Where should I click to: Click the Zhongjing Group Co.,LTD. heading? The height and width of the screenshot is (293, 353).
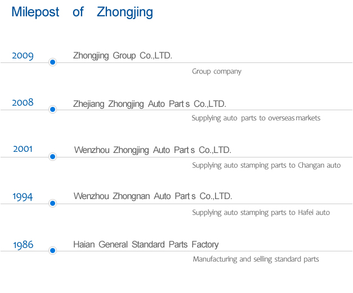pos(122,56)
